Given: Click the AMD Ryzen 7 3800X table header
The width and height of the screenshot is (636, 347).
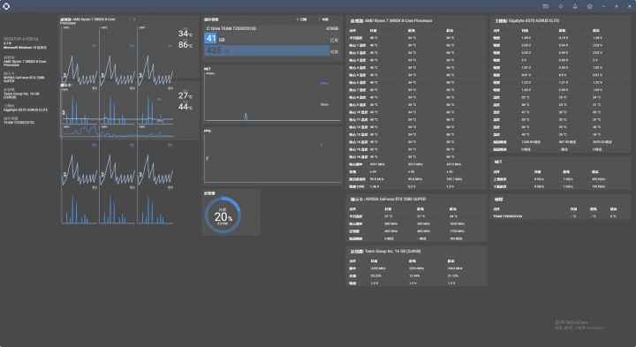Looking at the screenshot, I should point(391,20).
